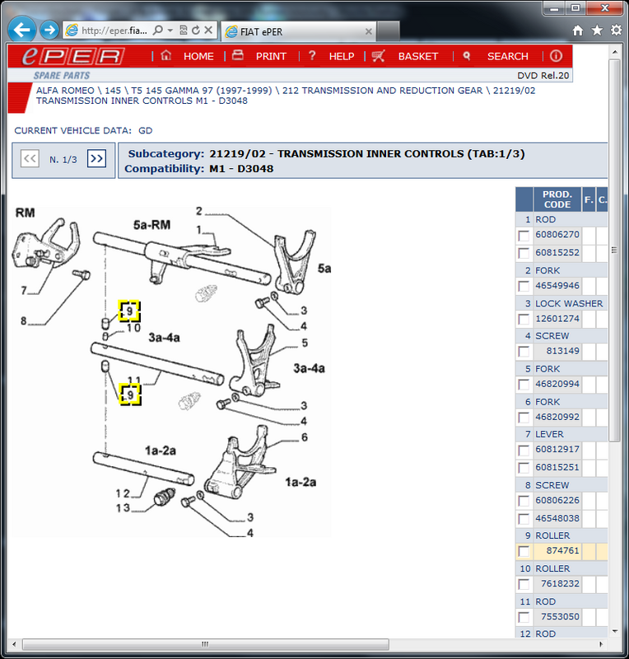Click the house icon next to HOME
Viewport: 629px width, 659px height.
(166, 55)
